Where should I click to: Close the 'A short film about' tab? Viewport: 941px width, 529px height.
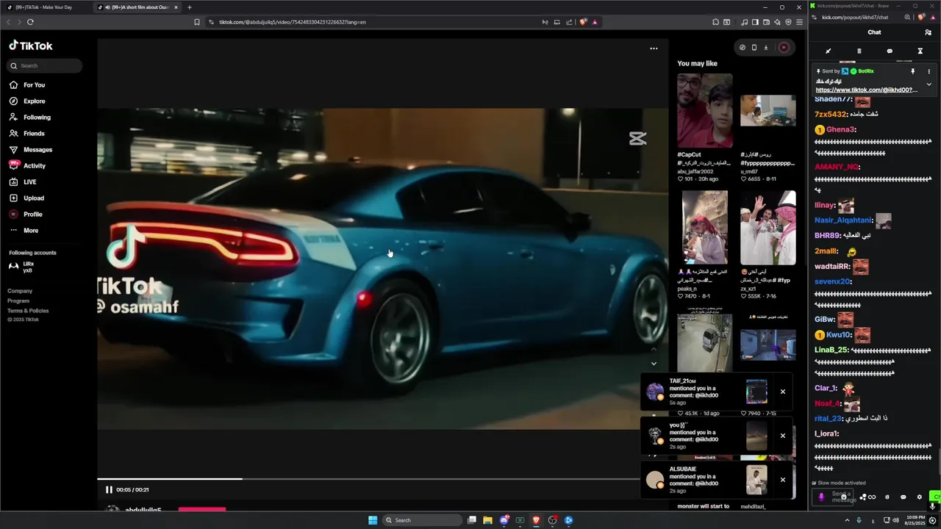click(x=176, y=7)
